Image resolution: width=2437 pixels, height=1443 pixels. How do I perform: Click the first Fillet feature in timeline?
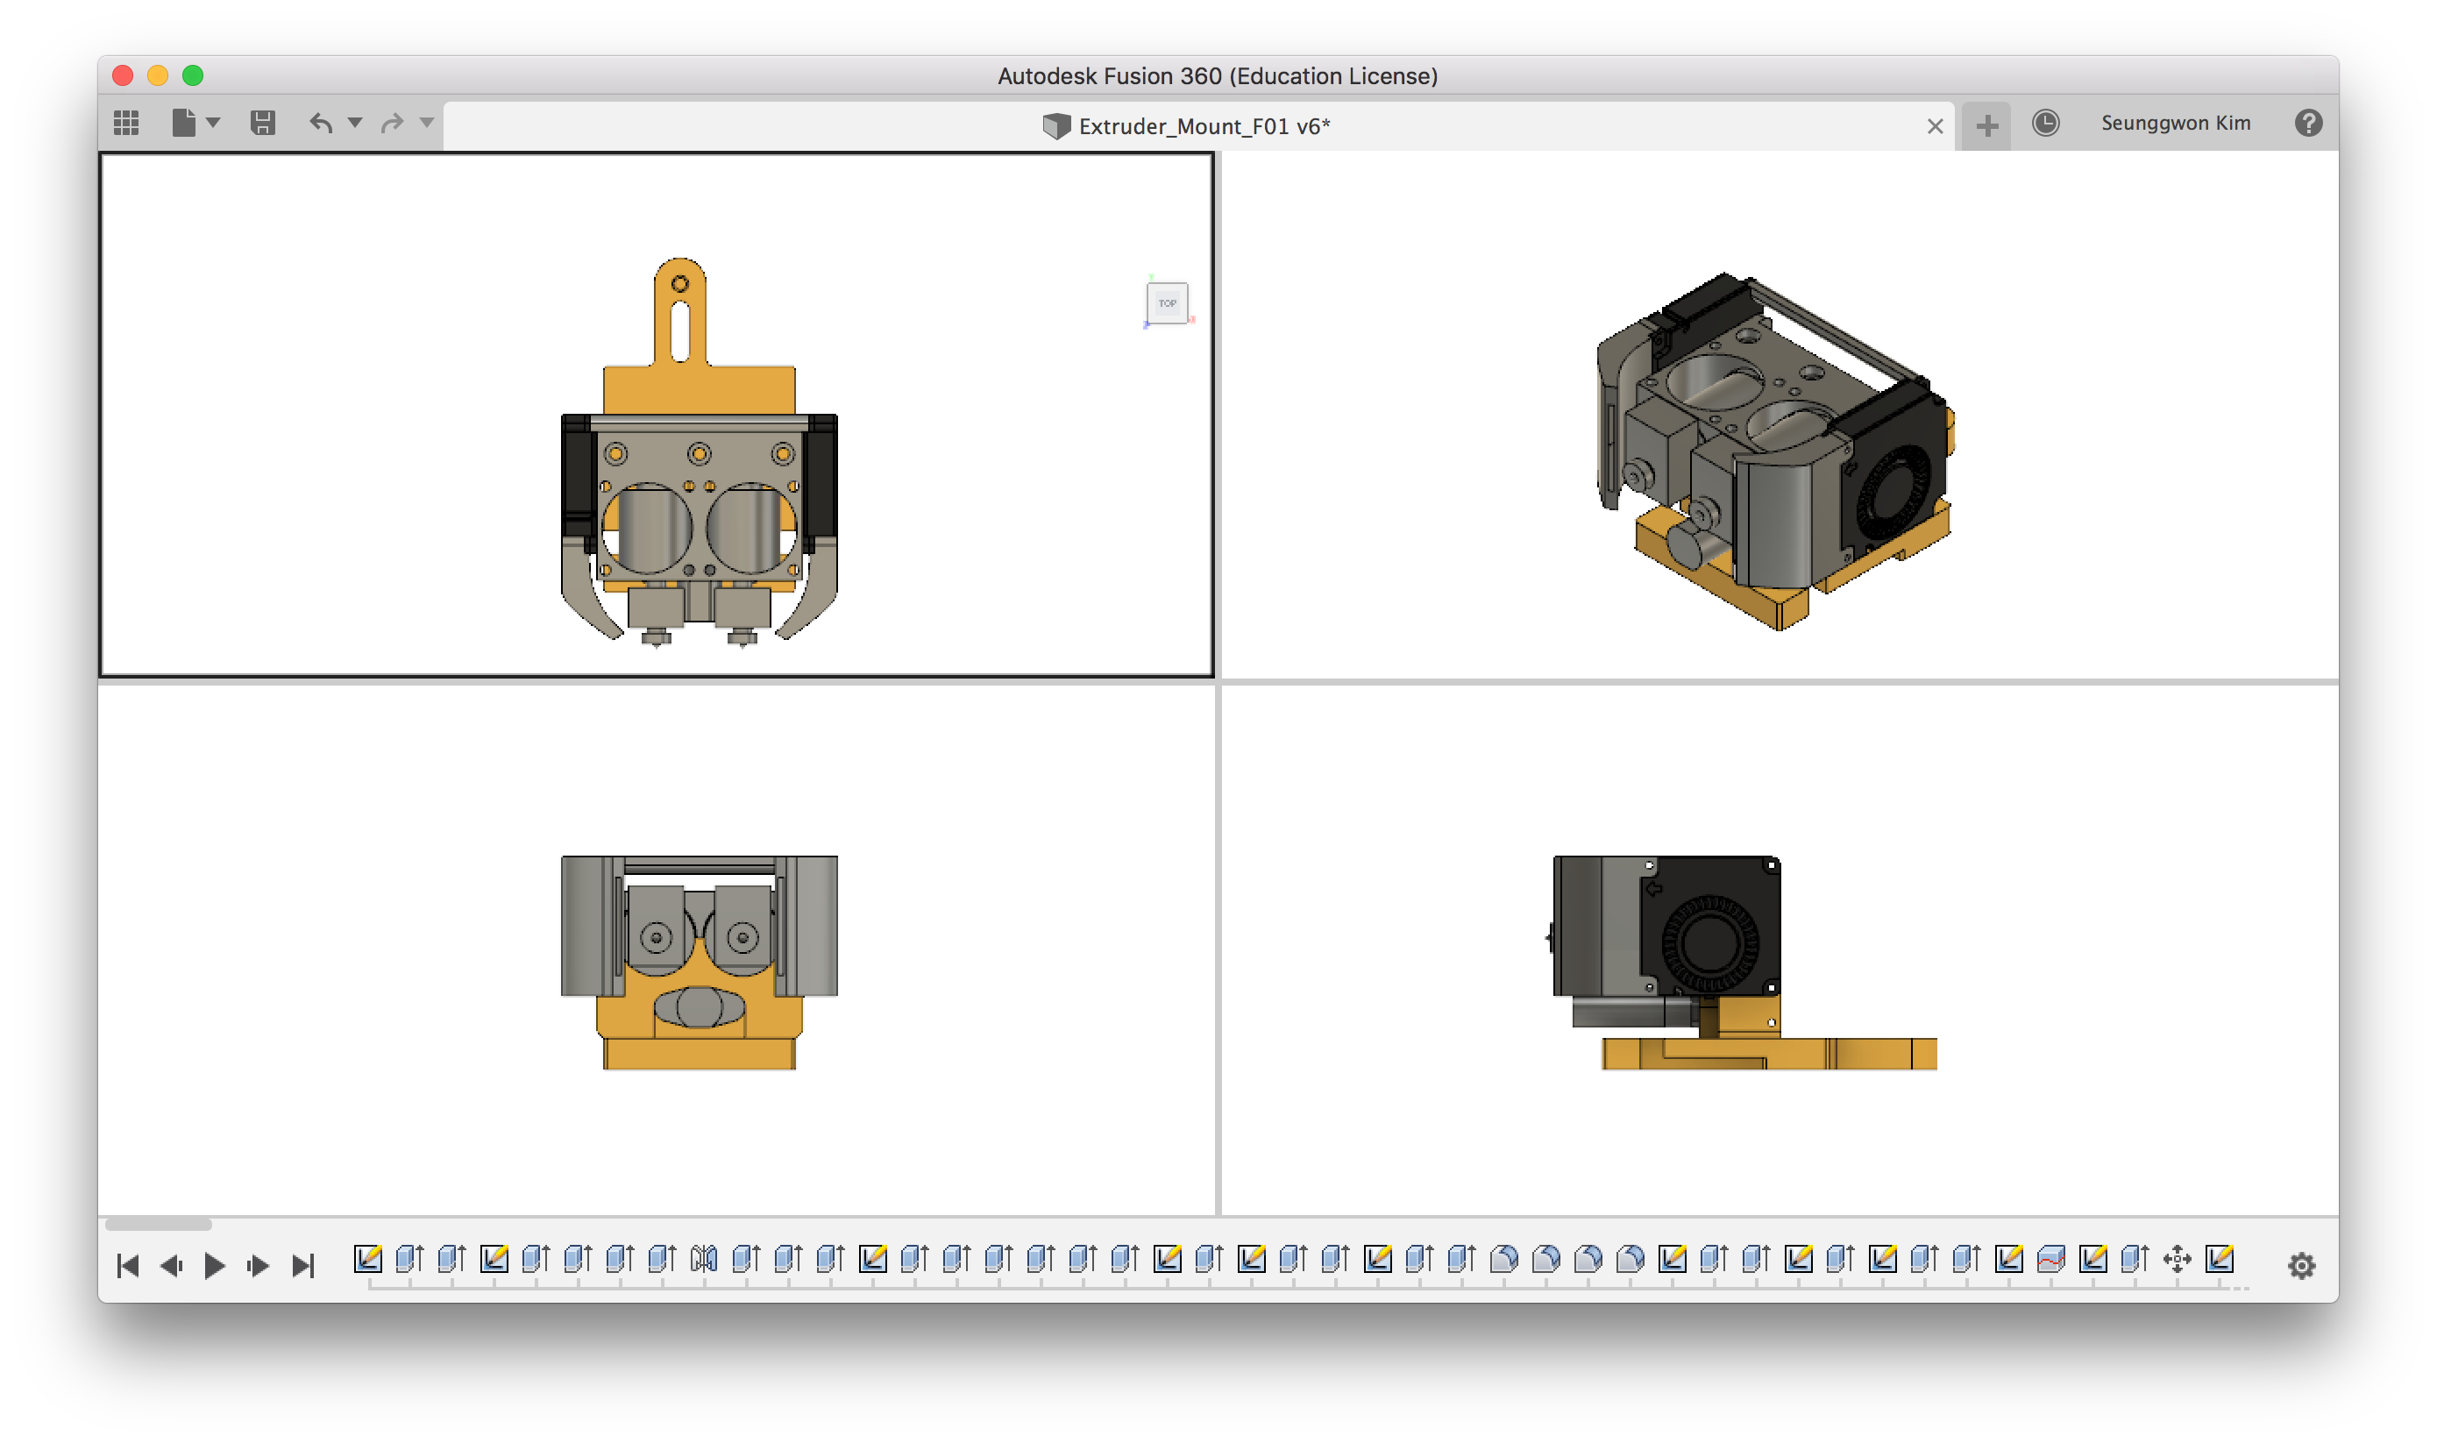click(1503, 1259)
